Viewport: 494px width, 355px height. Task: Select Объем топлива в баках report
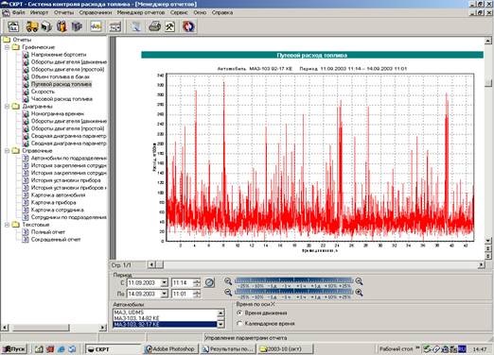(x=61, y=76)
